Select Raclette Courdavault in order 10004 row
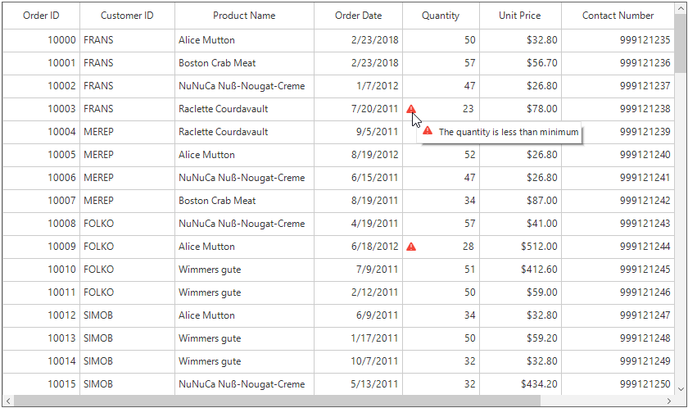Image resolution: width=688 pixels, height=408 pixels. click(x=244, y=132)
